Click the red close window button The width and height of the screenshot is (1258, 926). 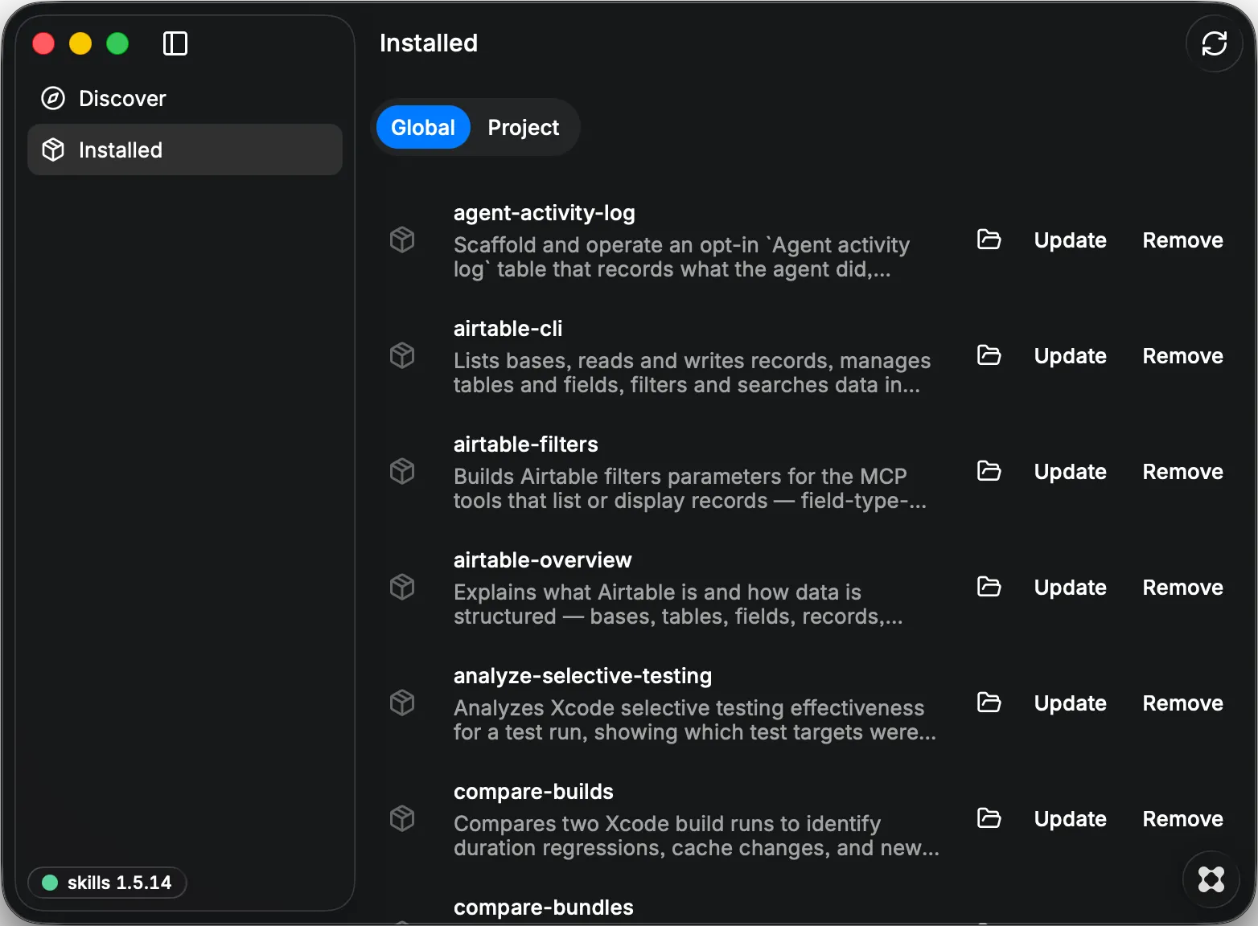43,43
